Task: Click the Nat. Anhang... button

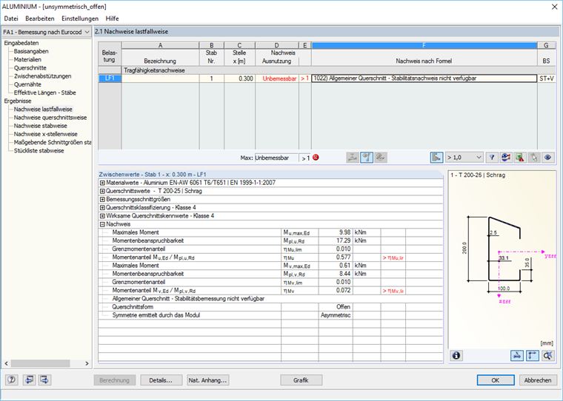Action: coord(208,380)
